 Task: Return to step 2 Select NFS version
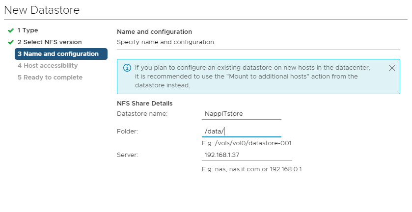[50, 42]
